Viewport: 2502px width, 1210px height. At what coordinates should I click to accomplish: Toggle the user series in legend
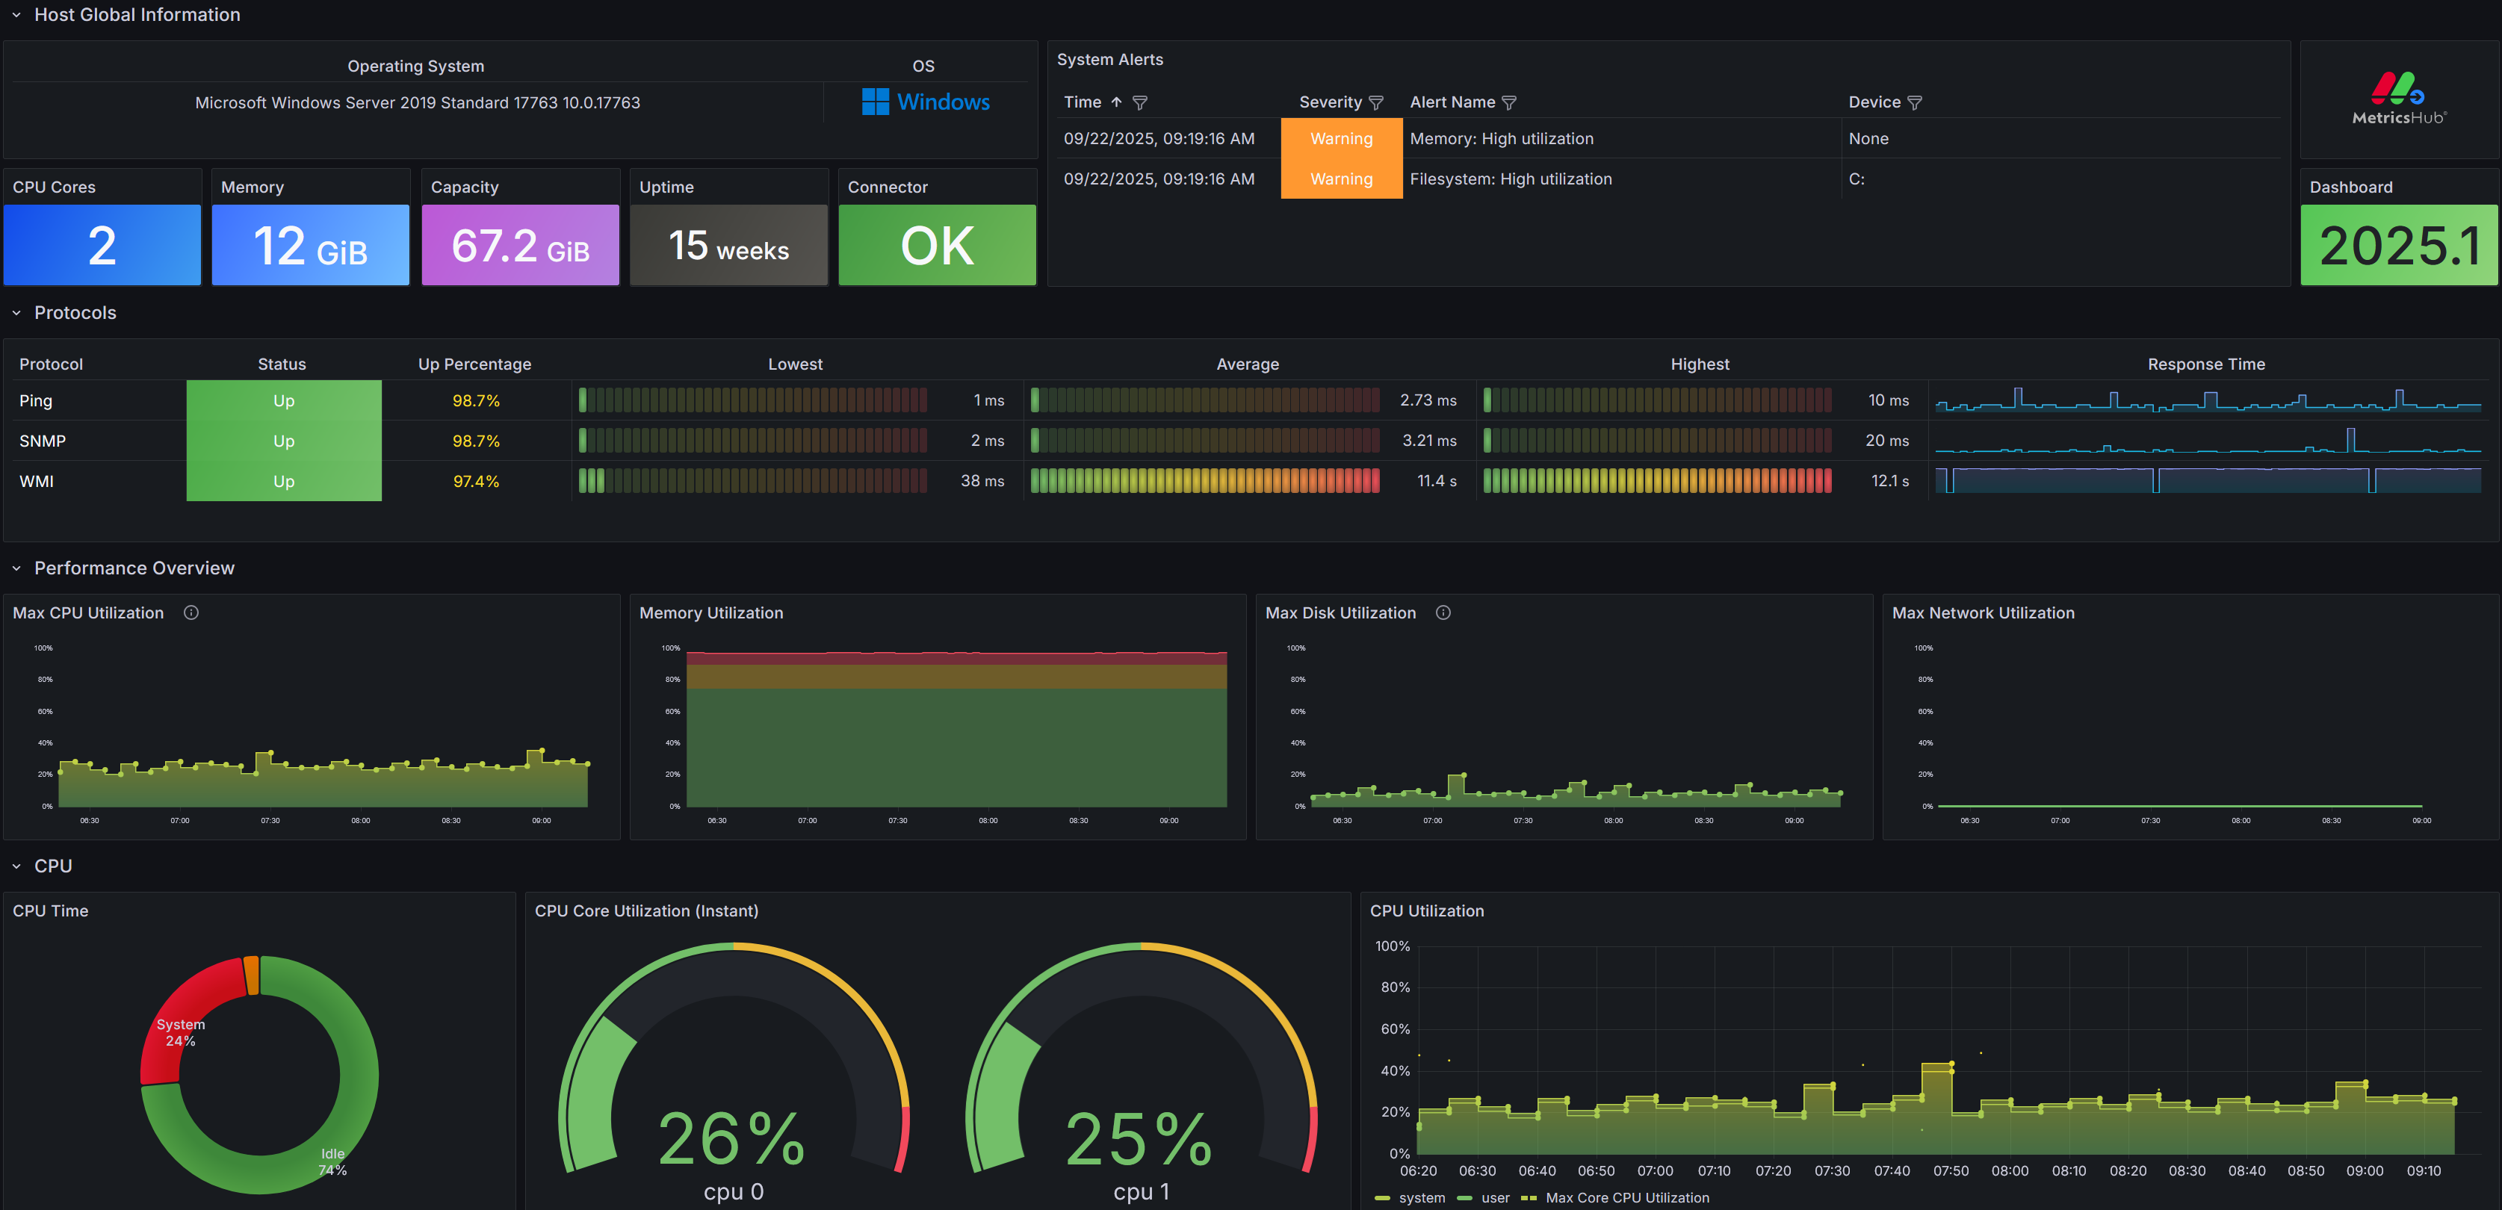pos(1484,1197)
